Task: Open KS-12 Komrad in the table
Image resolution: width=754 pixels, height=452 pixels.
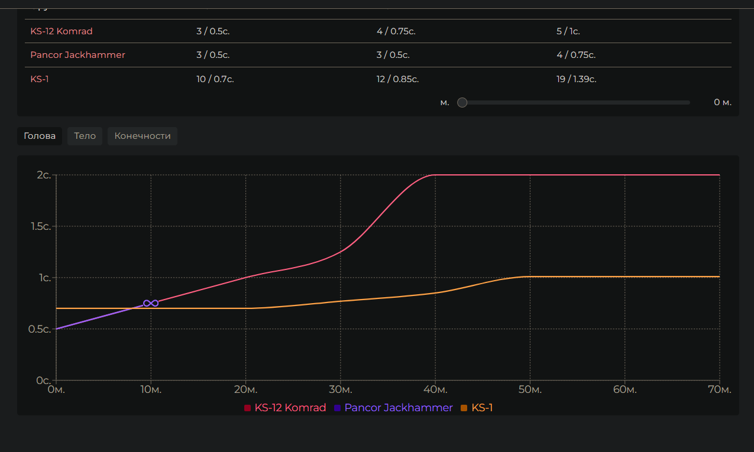Action: pos(62,31)
